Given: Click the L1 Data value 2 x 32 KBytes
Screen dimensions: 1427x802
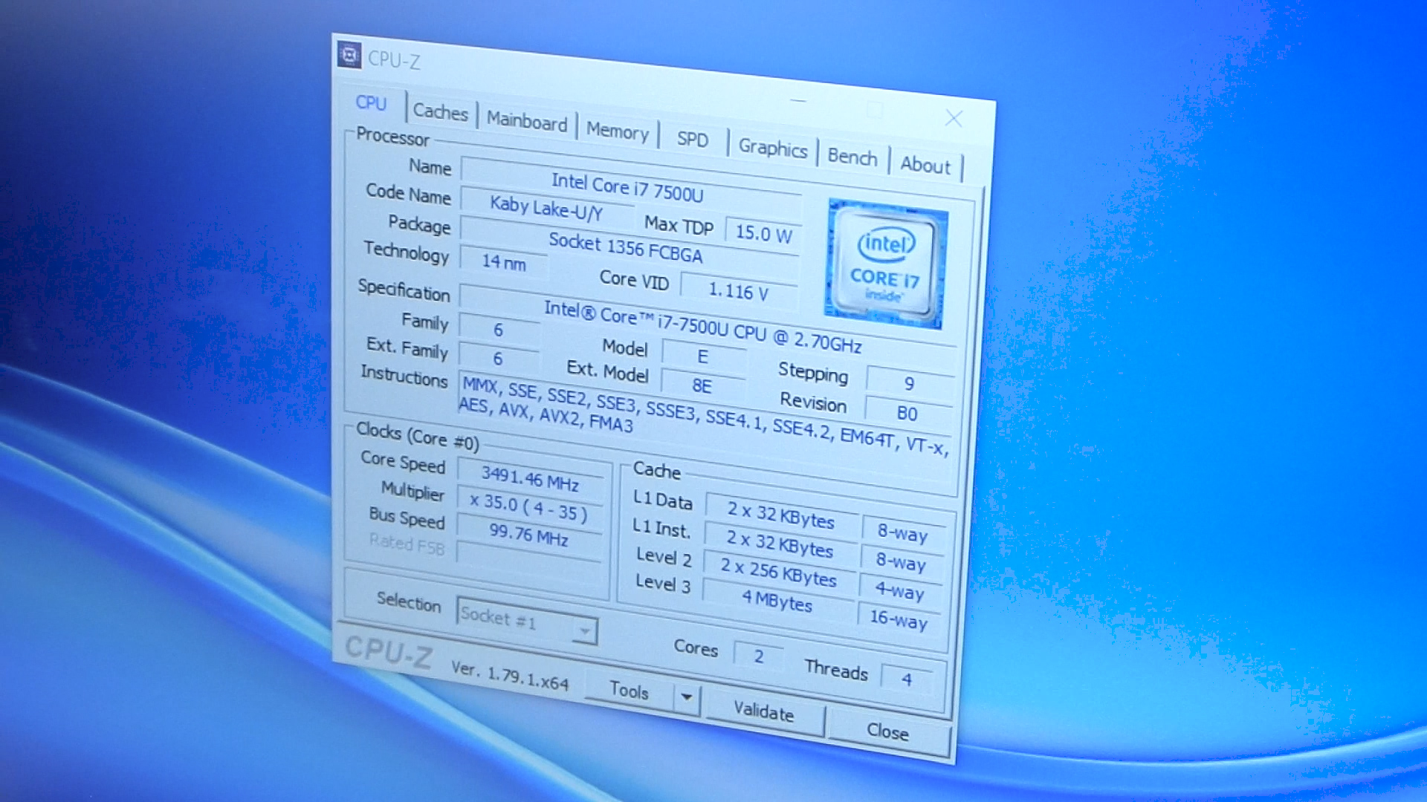Looking at the screenshot, I should pyautogui.click(x=781, y=515).
